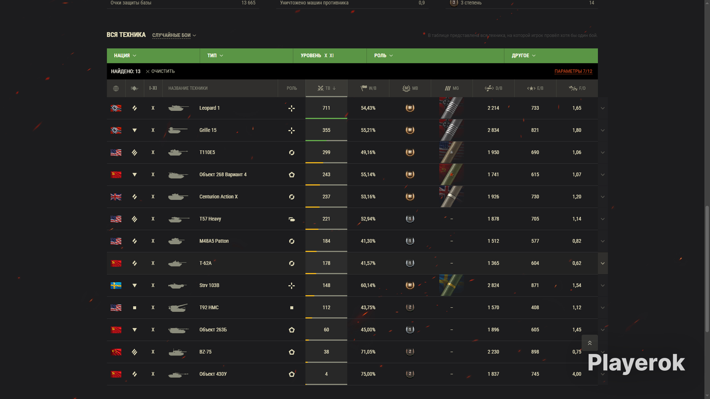Sort by battles TB column

(326, 89)
